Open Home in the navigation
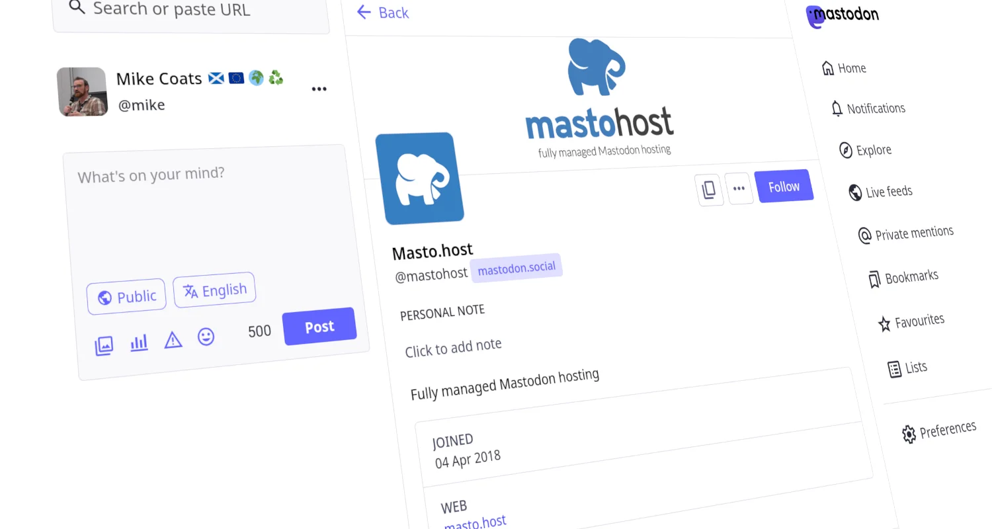Screen dimensions: 992x529 click(844, 68)
